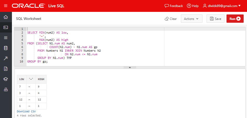Clear the SQL worksheet
Image resolution: width=247 pixels, height=118 pixels.
pyautogui.click(x=171, y=19)
